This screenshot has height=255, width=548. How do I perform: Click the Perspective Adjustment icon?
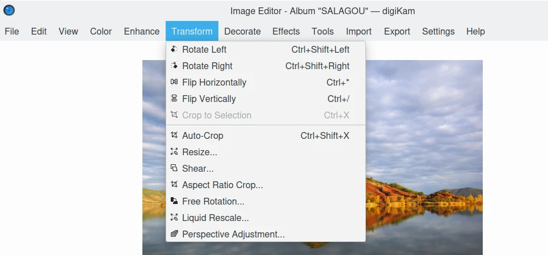[x=174, y=235]
